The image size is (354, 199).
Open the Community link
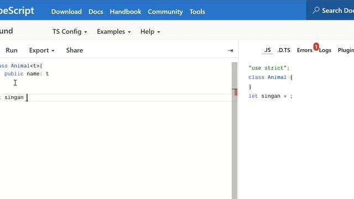tap(165, 12)
